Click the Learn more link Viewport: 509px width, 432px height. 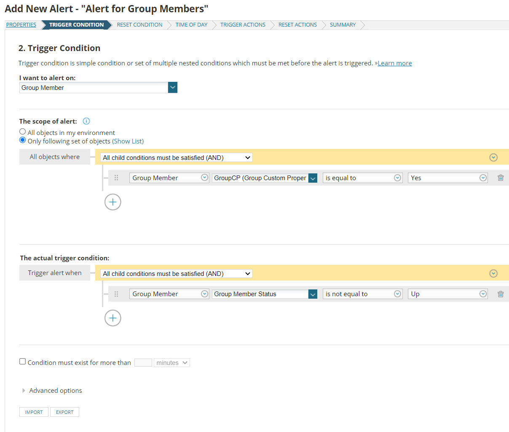pyautogui.click(x=394, y=63)
